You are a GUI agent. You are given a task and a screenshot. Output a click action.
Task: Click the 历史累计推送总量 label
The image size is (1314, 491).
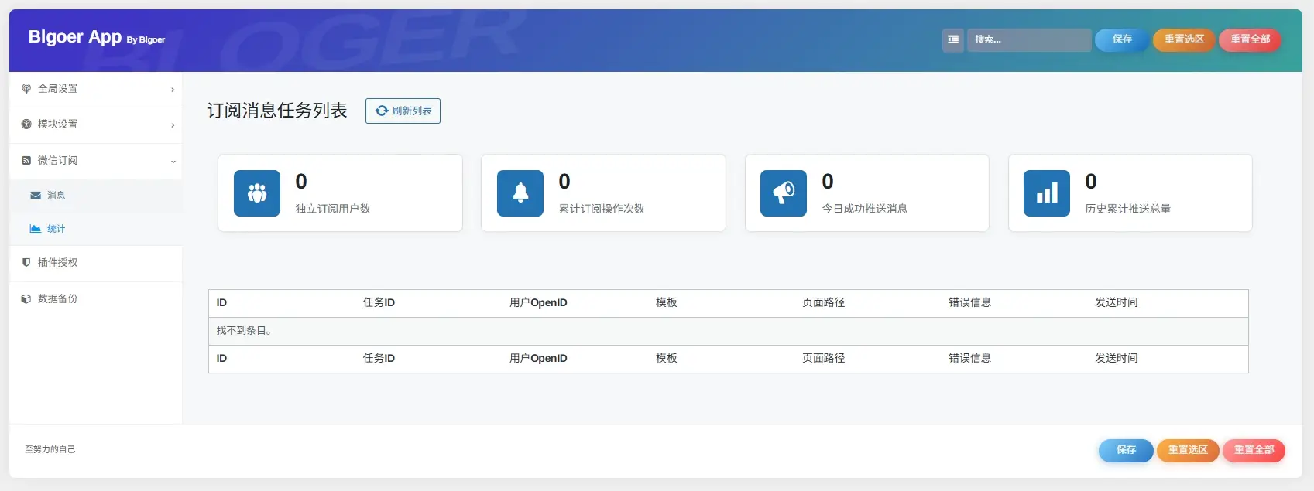(x=1127, y=209)
